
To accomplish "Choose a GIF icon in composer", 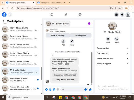I will point(58,89).
